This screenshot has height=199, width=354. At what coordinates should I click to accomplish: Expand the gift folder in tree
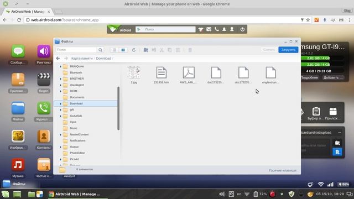click(x=60, y=110)
